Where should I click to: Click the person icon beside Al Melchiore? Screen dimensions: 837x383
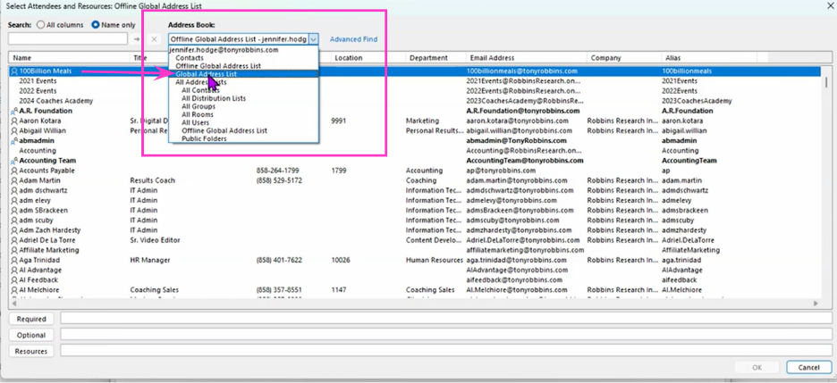coord(14,290)
